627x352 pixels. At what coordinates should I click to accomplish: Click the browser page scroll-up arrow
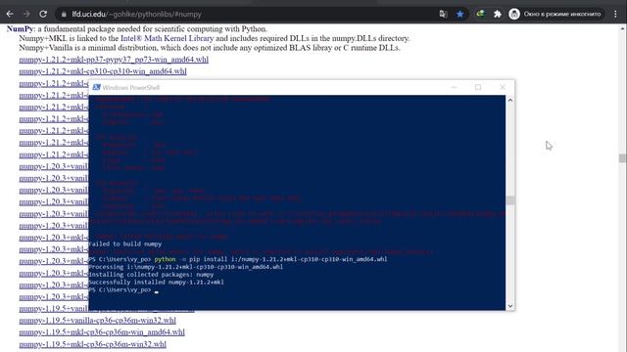[622, 28]
